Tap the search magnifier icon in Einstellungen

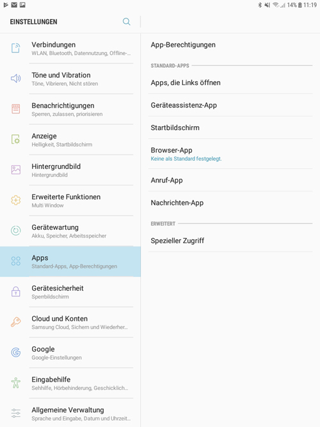click(x=126, y=22)
